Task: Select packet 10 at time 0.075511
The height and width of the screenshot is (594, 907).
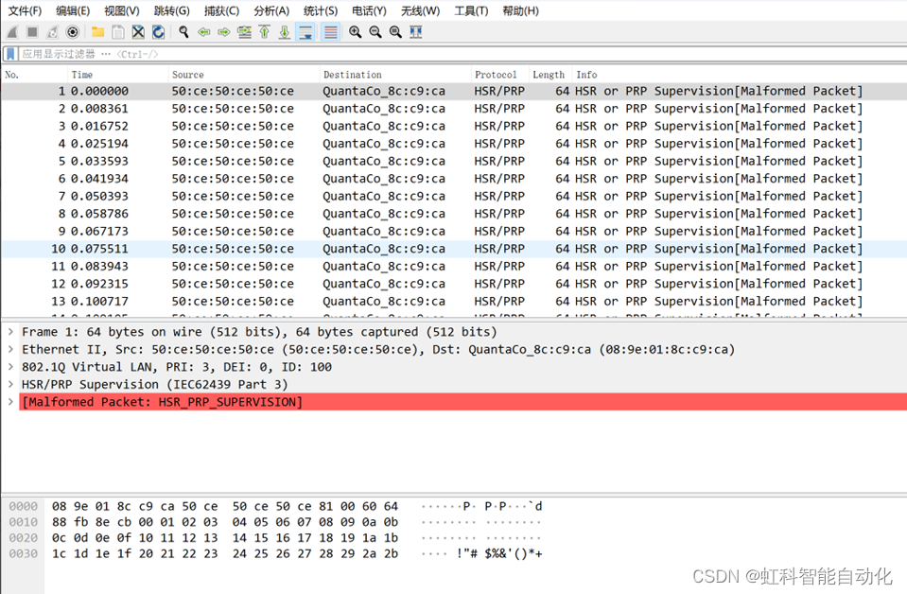Action: (x=454, y=249)
